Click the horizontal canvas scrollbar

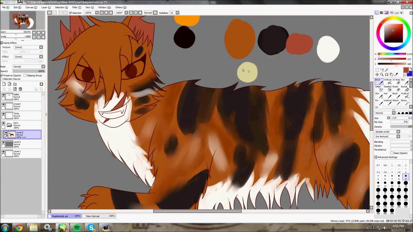197,211
